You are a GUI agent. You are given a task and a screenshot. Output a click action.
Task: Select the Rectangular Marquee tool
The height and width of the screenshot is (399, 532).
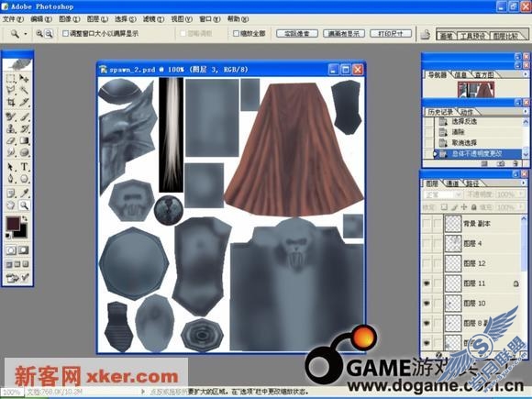click(x=11, y=78)
